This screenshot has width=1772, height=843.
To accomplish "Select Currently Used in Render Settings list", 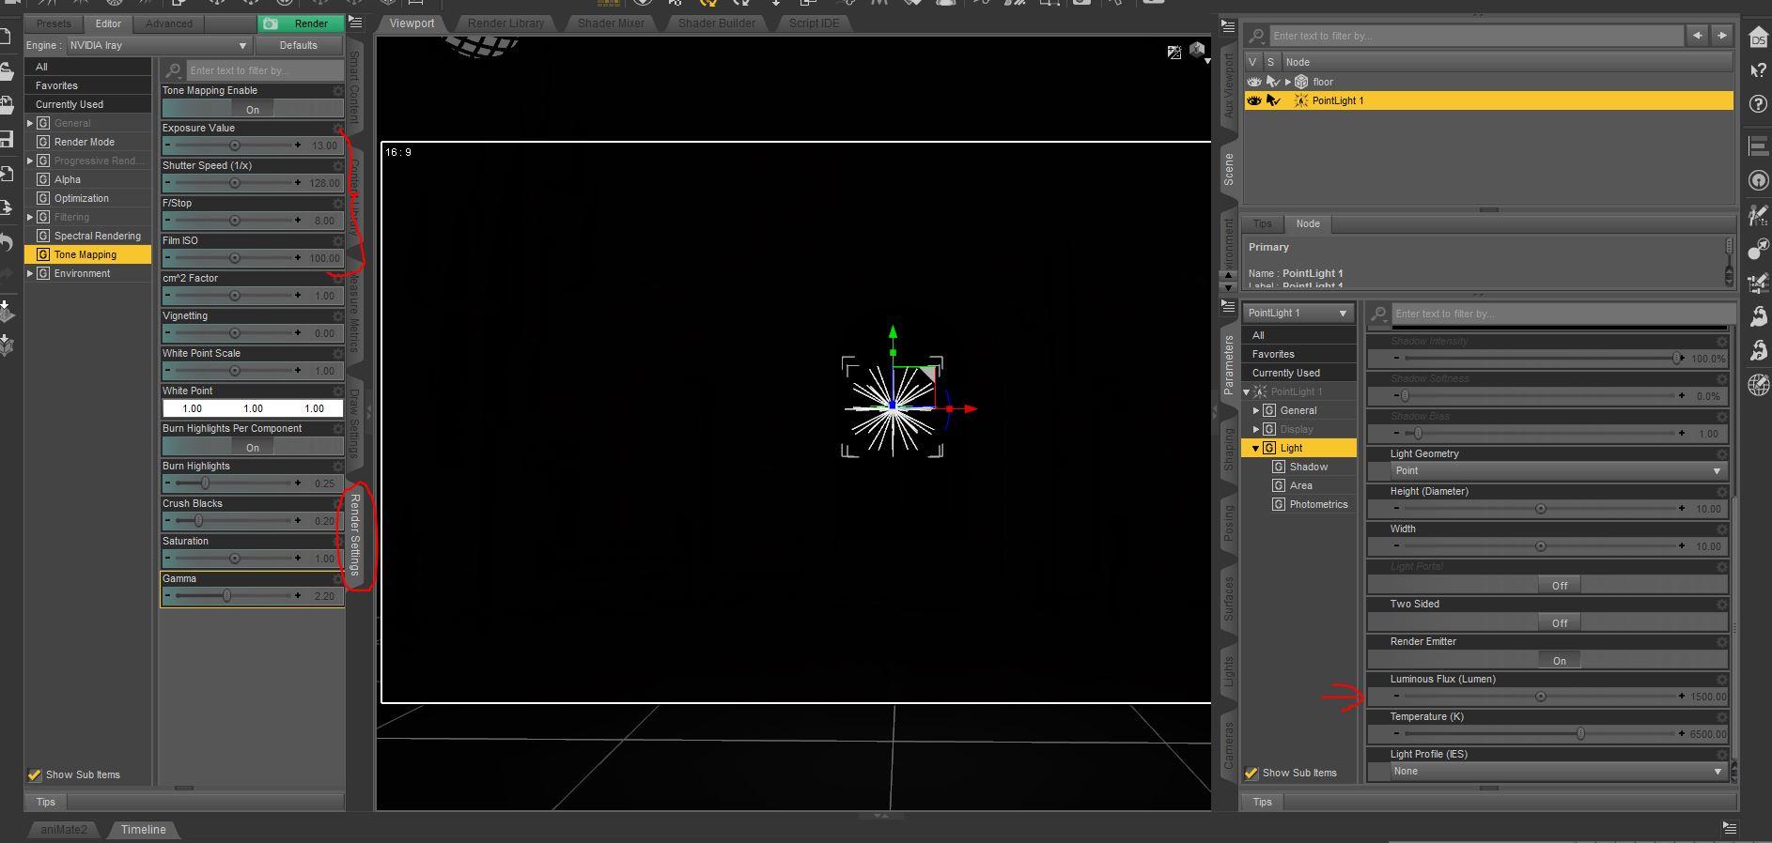I will [88, 104].
